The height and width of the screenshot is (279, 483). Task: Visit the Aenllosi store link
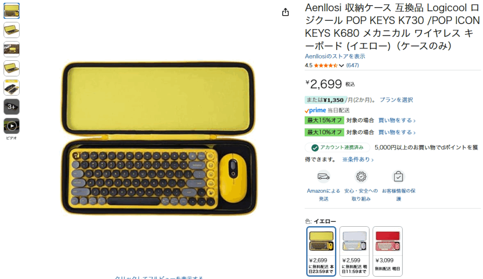click(x=335, y=57)
